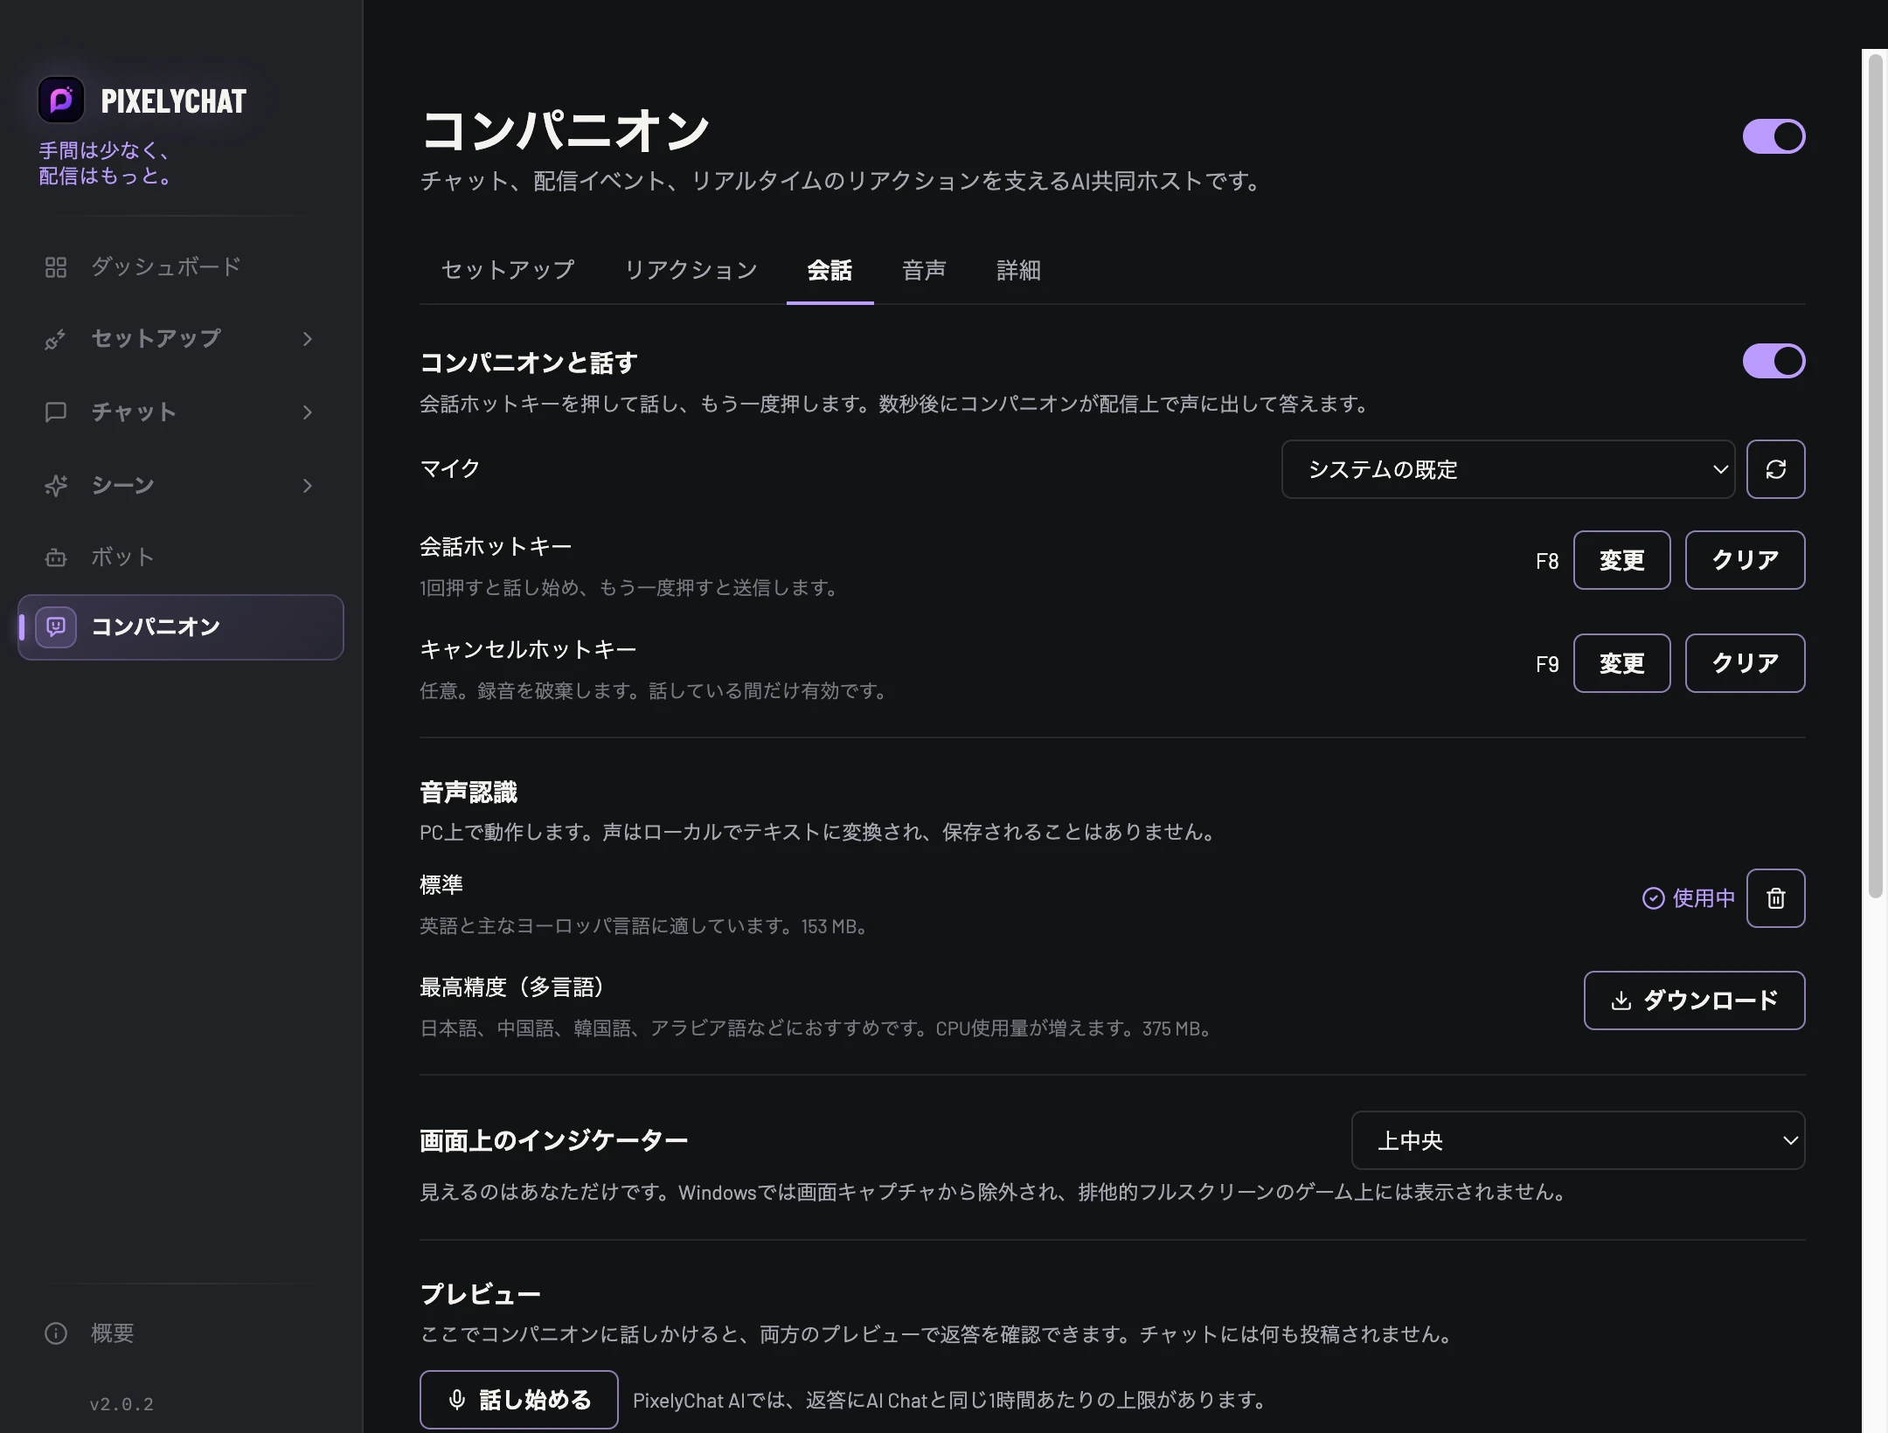The height and width of the screenshot is (1433, 1888).
Task: Click クリア for キャンセルホットキー
Action: (1745, 663)
